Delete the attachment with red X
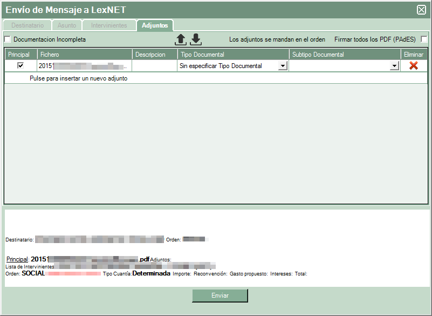The width and height of the screenshot is (432, 316). pyautogui.click(x=414, y=65)
